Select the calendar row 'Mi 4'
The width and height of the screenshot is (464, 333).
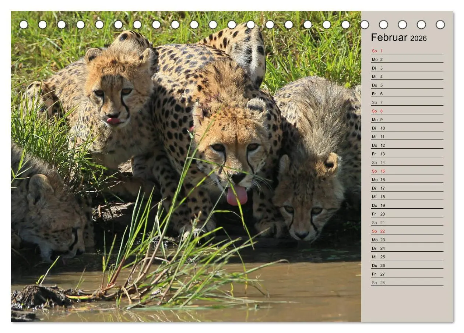click(407, 77)
